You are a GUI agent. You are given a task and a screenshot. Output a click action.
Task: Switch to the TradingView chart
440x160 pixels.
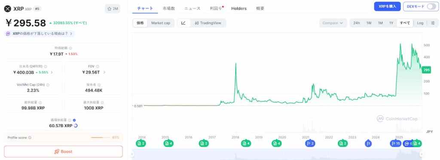208,23
